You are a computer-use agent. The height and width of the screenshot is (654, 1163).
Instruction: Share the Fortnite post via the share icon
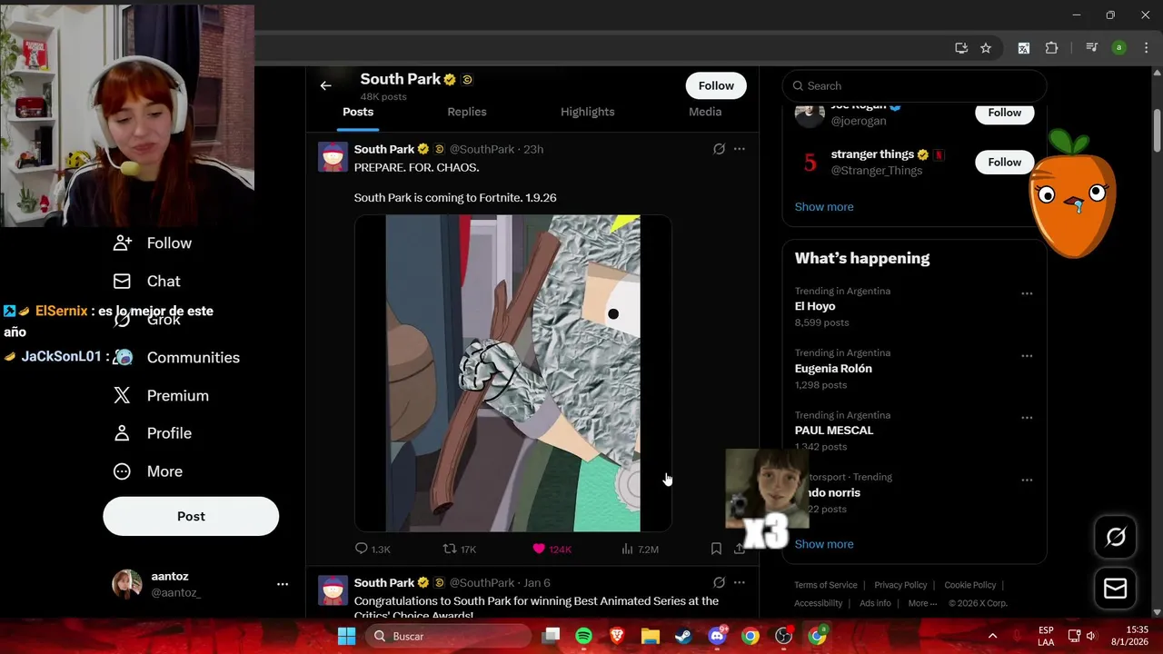coord(740,549)
